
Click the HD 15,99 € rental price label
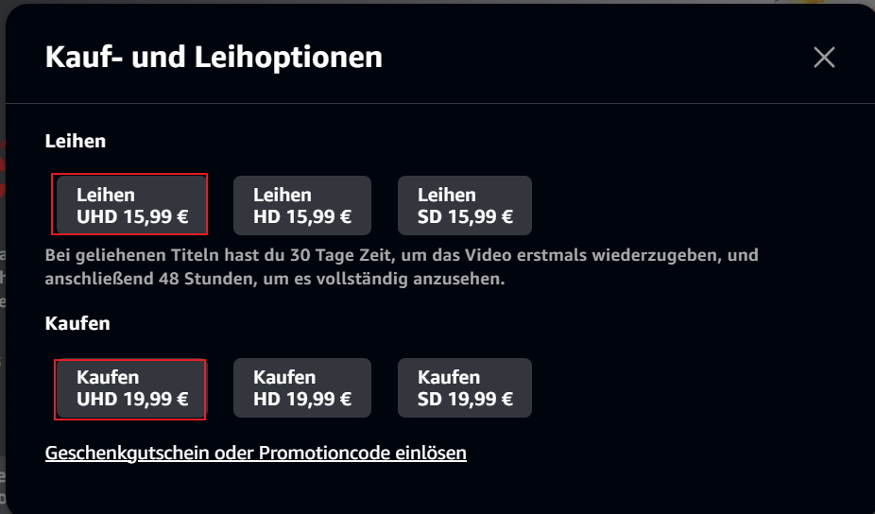302,216
